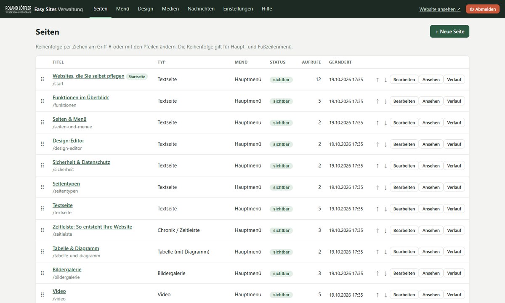Grab the drag handle for the Zeitleiste row
This screenshot has height=303, width=505.
tap(42, 230)
